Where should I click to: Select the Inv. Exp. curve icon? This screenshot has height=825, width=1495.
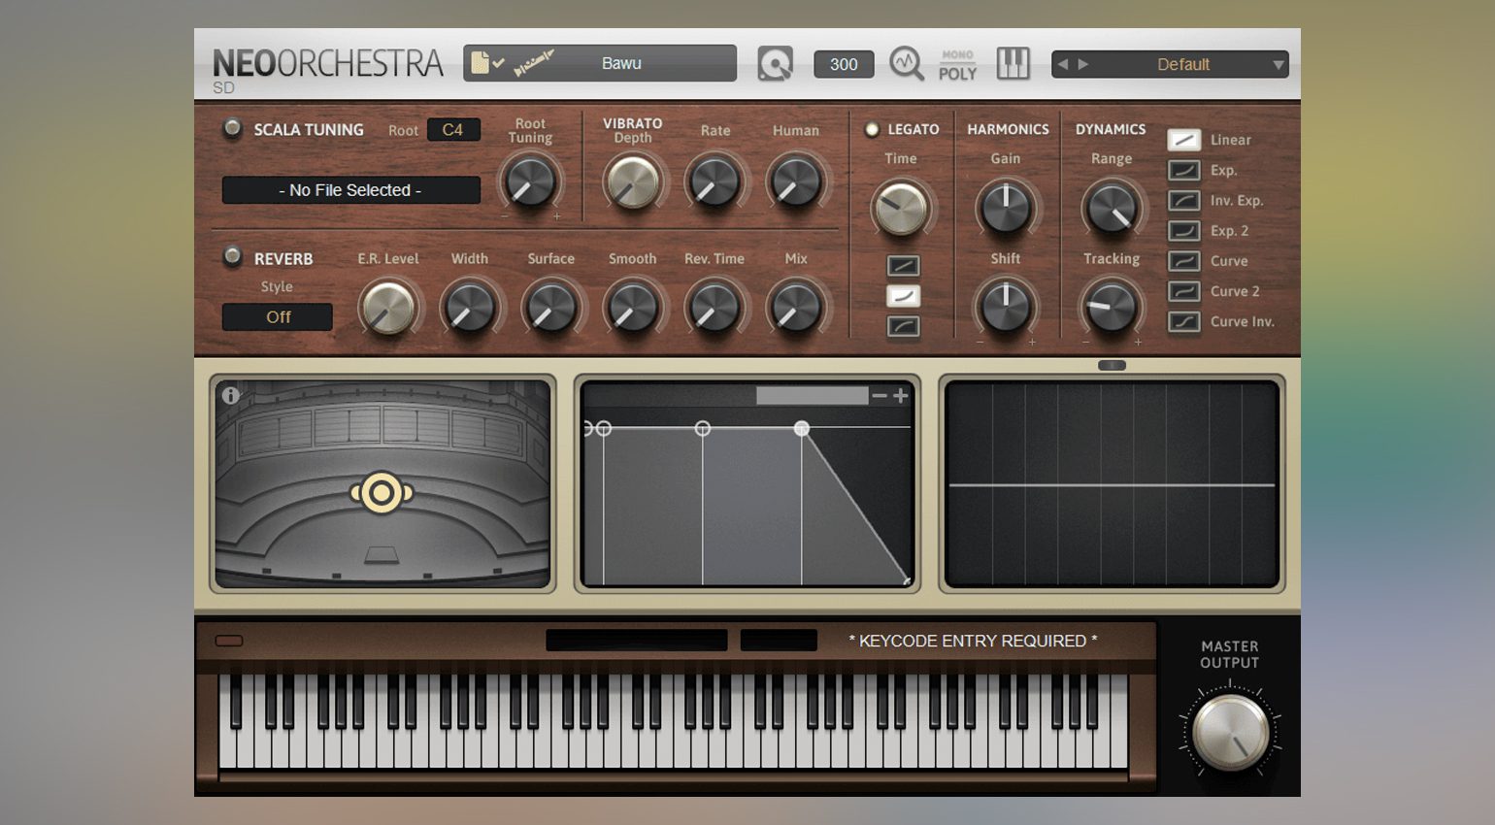tap(1183, 200)
